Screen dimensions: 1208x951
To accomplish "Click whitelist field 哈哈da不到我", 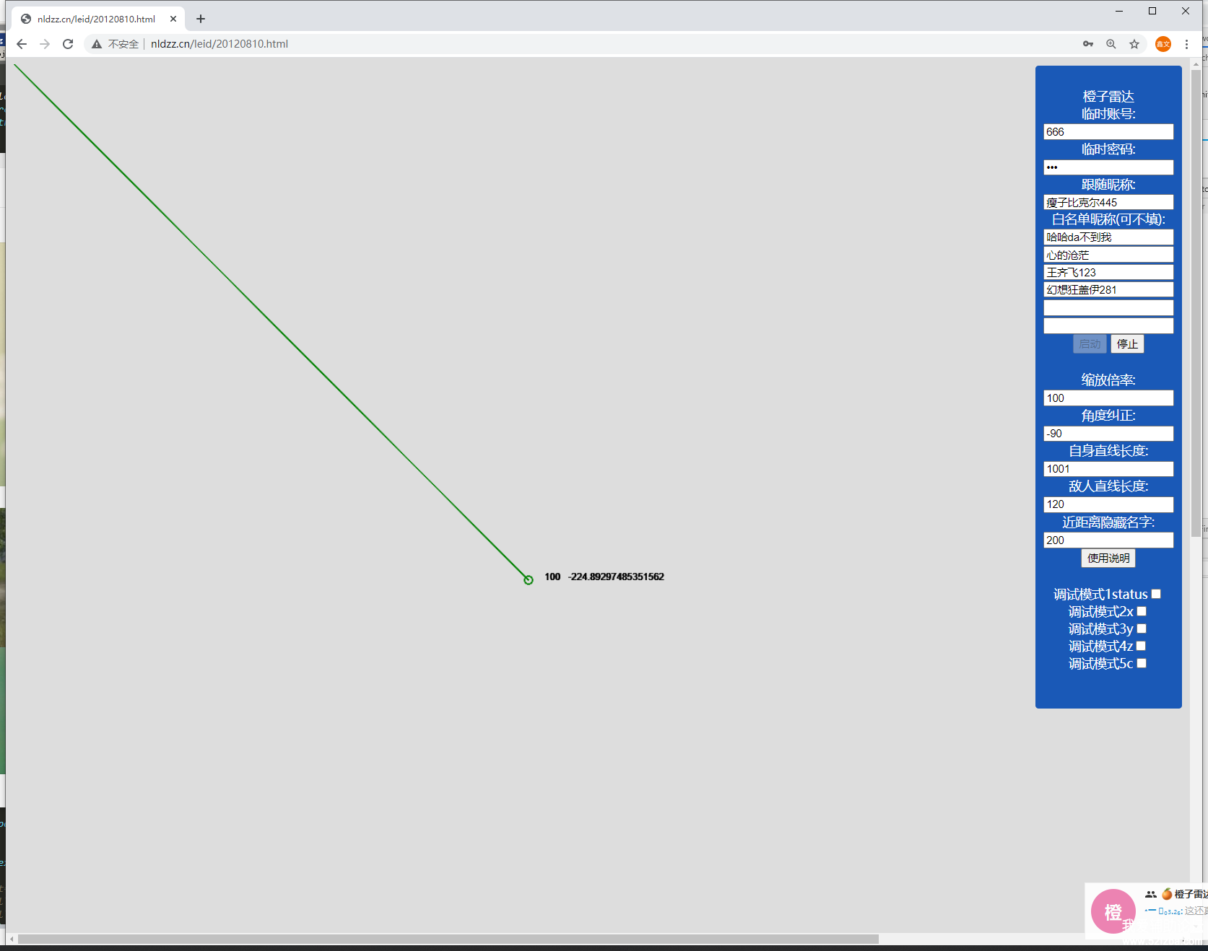I will [1108, 237].
